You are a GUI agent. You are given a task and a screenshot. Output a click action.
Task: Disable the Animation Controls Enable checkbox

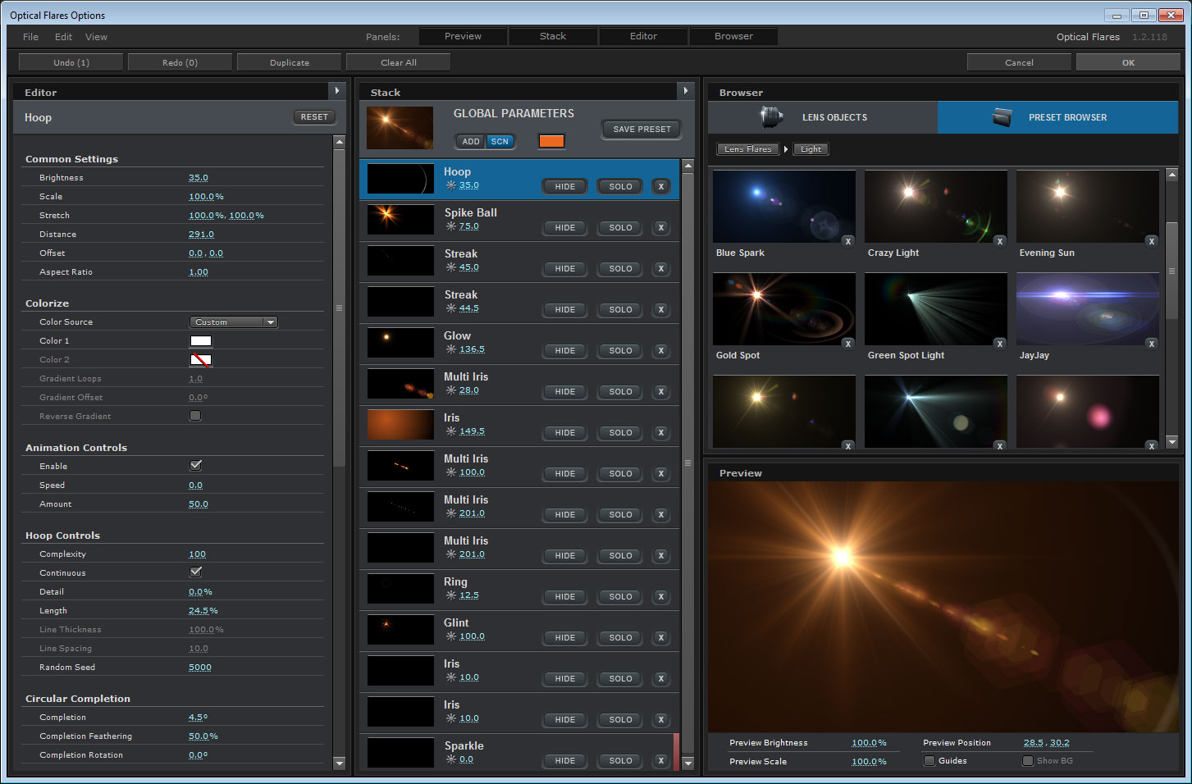pos(195,466)
